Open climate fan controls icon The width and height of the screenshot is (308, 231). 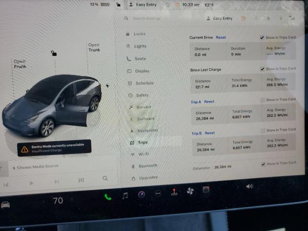point(190,191)
